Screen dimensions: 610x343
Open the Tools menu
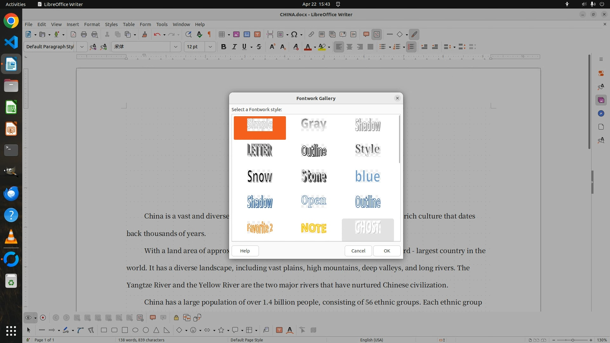(x=162, y=24)
